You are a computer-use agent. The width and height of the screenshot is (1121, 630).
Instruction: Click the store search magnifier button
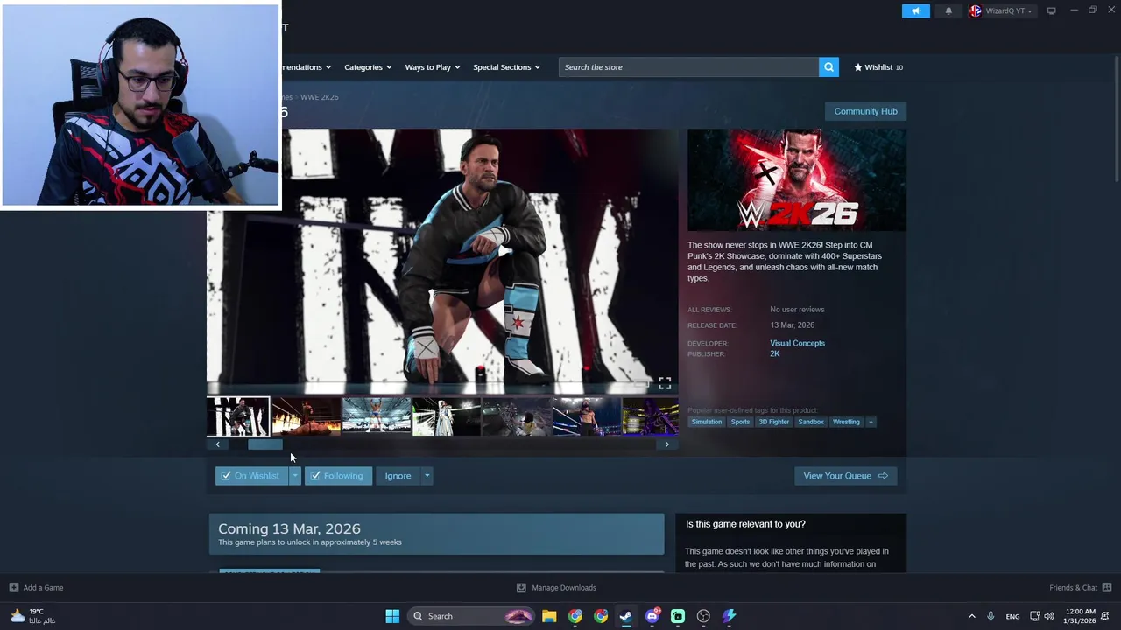pos(828,67)
